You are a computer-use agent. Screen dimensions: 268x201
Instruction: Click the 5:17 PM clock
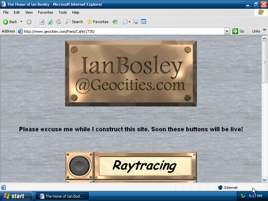(x=256, y=196)
